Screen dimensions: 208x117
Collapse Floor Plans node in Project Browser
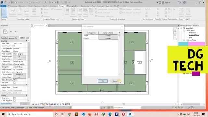(184, 31)
